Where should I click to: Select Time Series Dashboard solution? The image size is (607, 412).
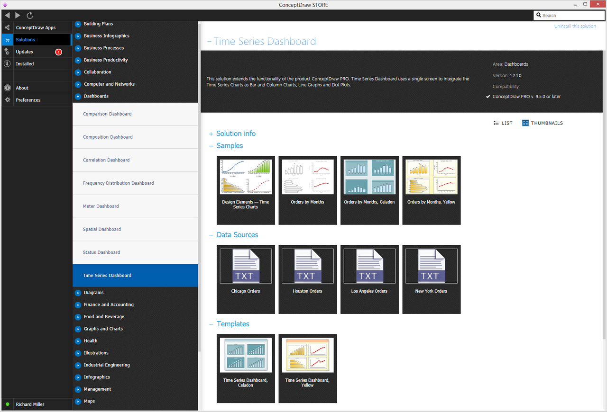point(135,276)
